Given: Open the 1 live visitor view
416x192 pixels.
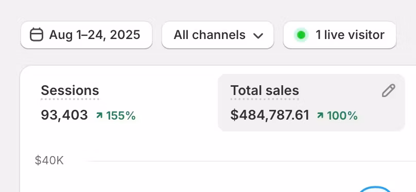Looking at the screenshot, I should coord(340,35).
